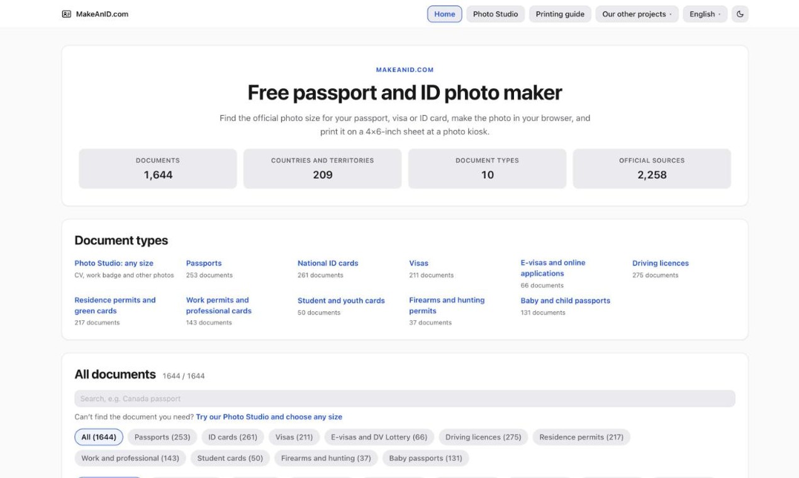Toggle dark mode with the moon icon
Viewport: 799px width, 478px height.
tap(740, 14)
